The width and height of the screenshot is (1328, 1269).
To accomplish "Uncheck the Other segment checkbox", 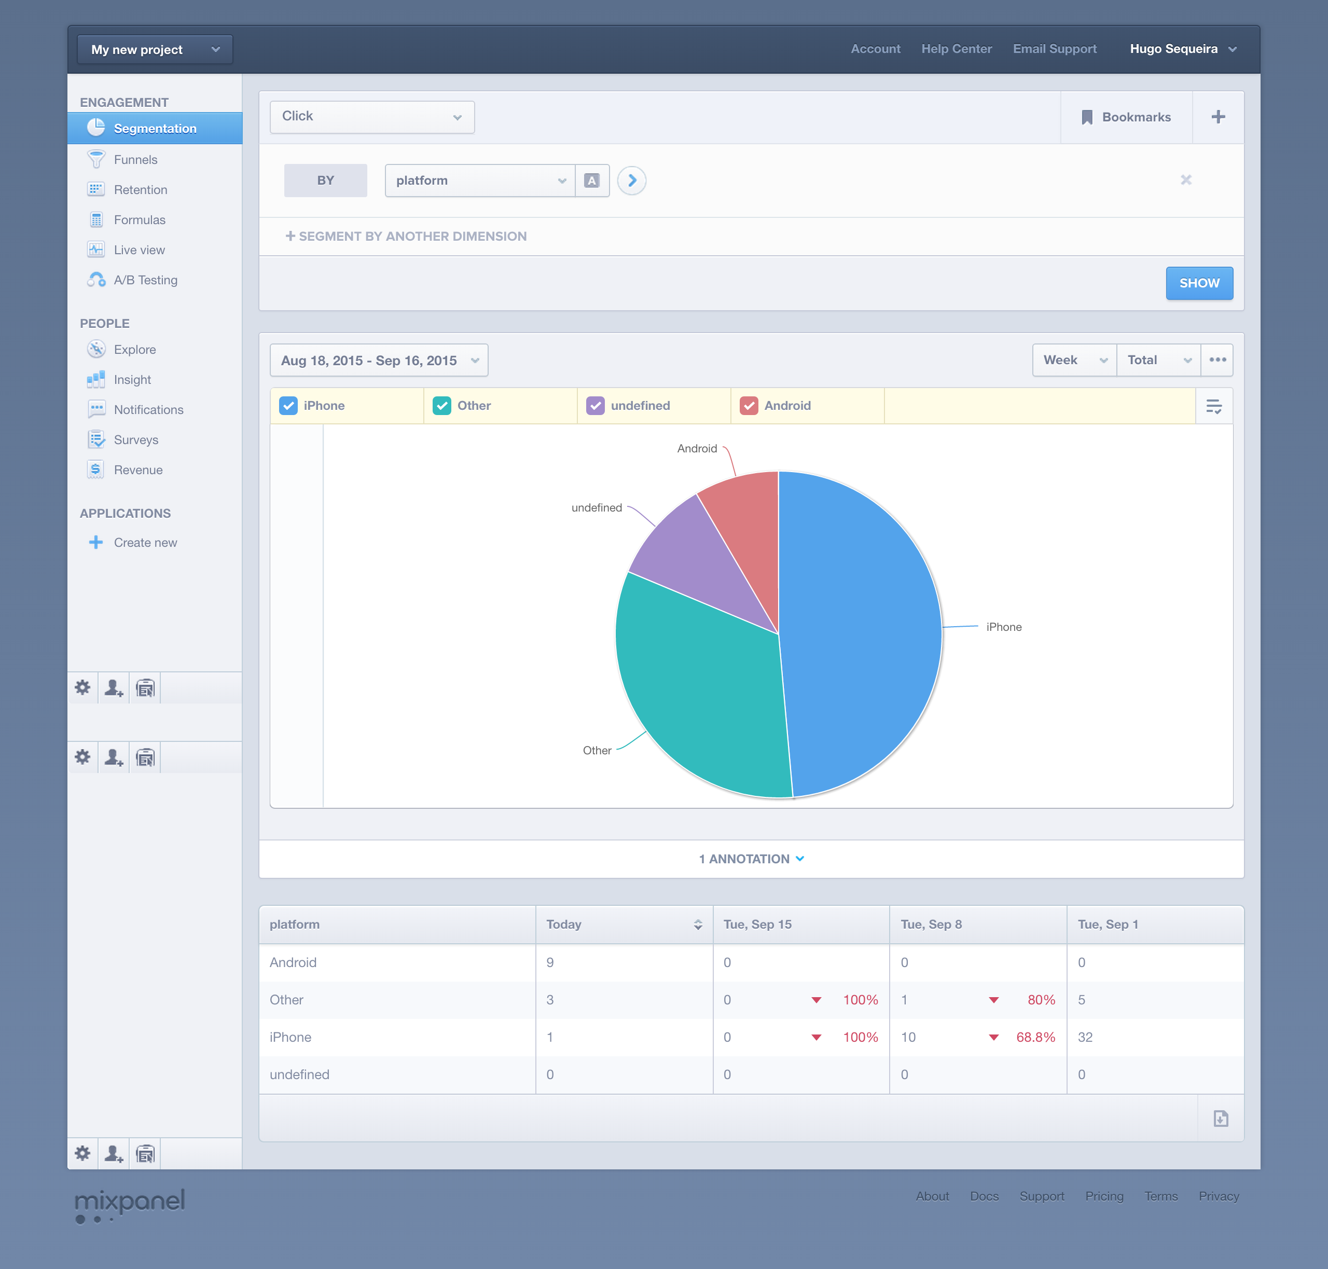I will tap(442, 406).
